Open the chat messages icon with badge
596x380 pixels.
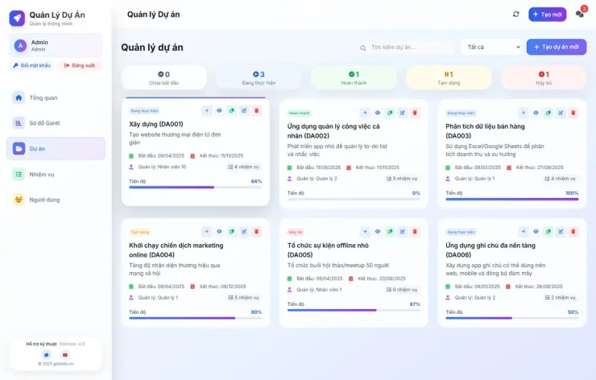pyautogui.click(x=579, y=14)
